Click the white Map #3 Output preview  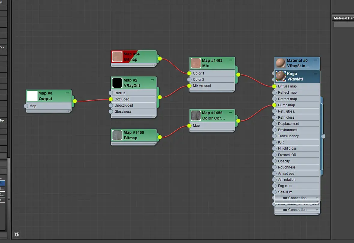pos(32,96)
